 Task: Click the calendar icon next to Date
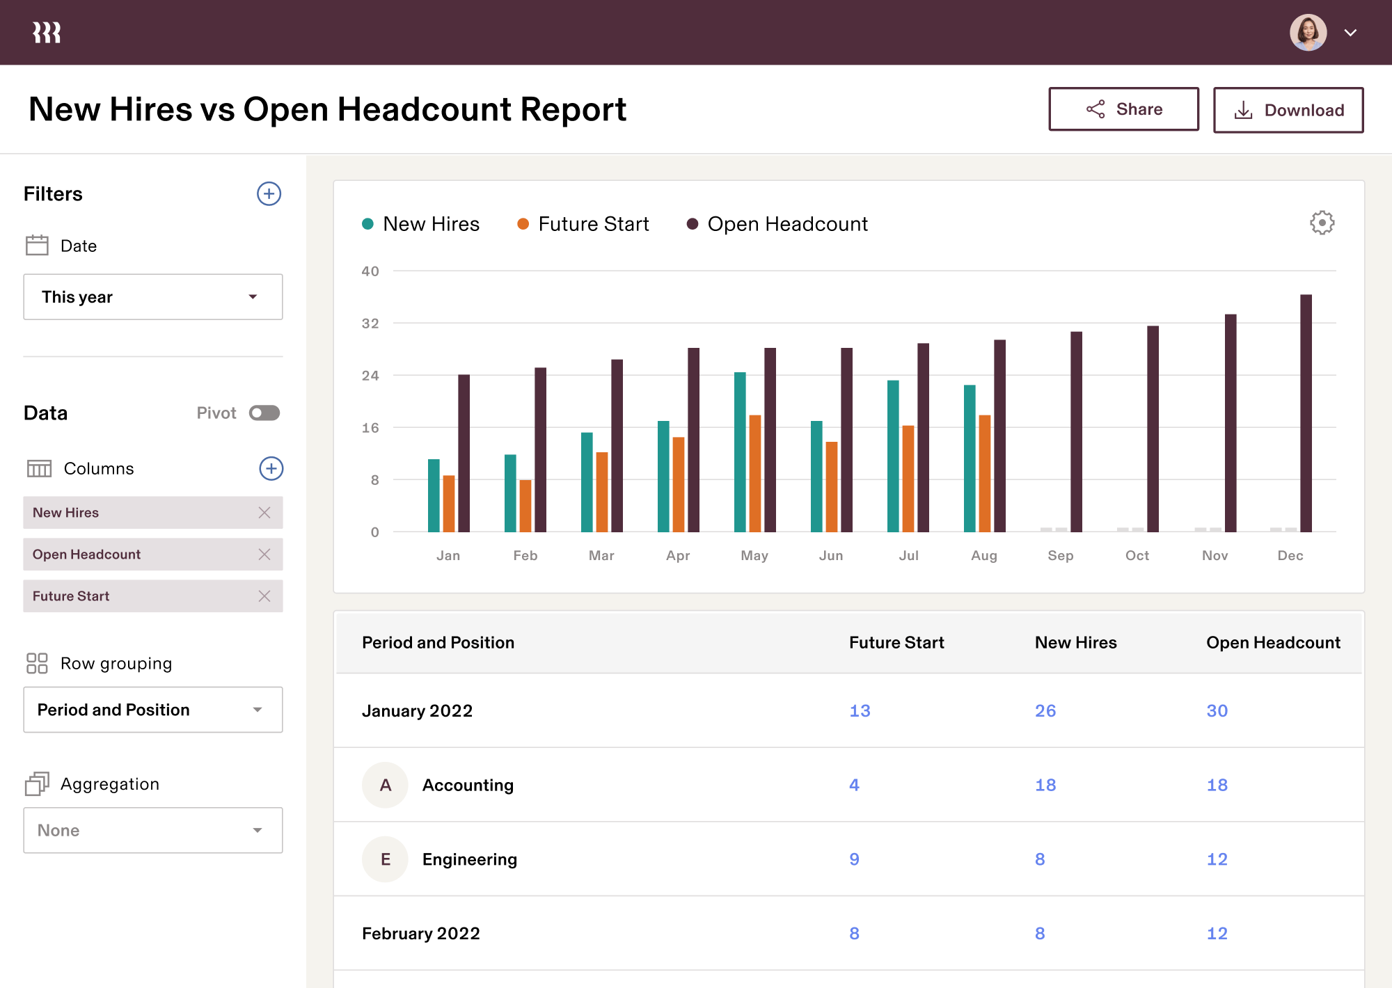38,245
